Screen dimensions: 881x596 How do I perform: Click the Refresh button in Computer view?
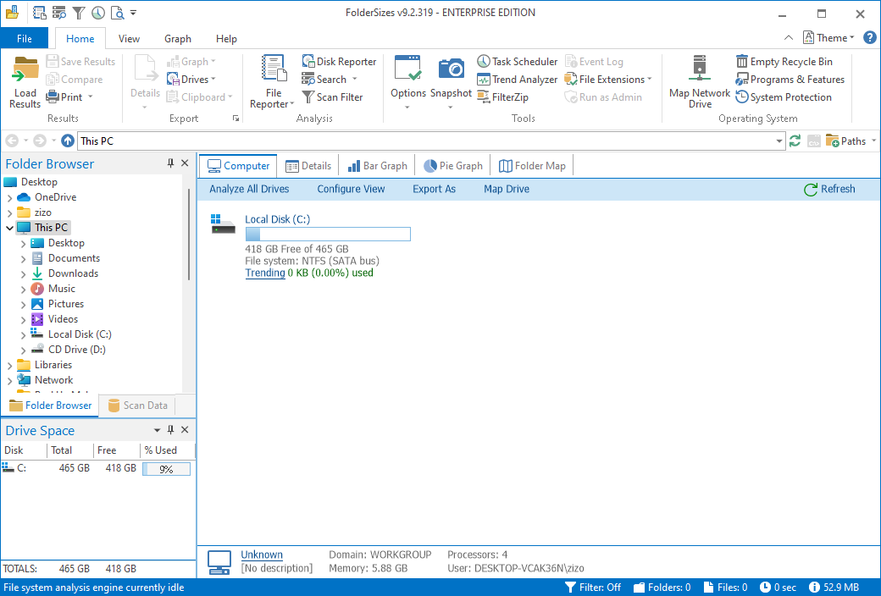click(829, 190)
